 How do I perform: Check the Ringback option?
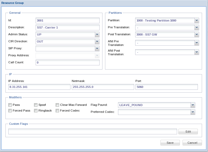(36, 110)
